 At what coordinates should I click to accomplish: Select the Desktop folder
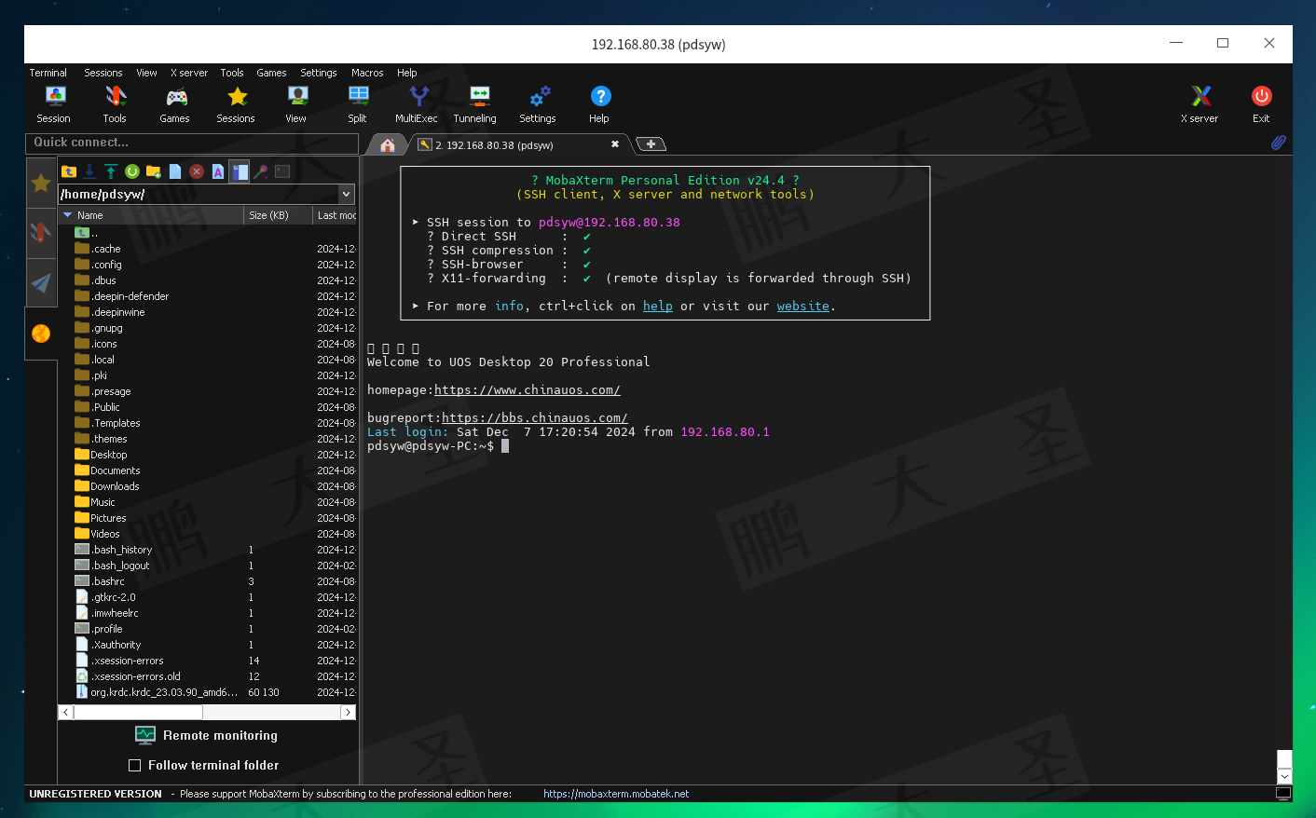point(109,455)
